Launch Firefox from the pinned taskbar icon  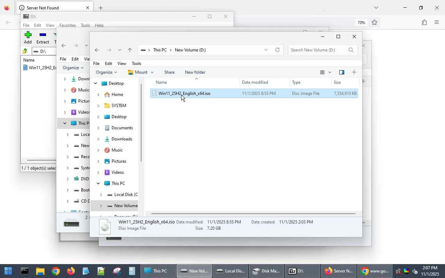71,271
